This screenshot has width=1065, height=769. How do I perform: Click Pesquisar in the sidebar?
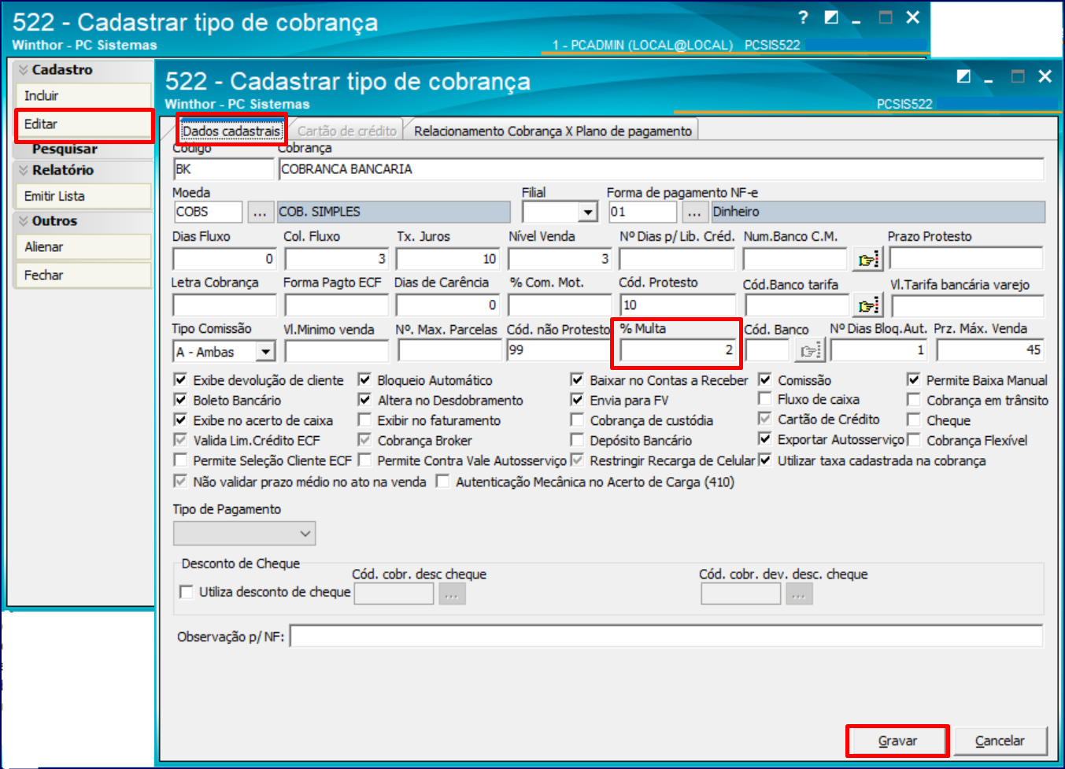65,149
